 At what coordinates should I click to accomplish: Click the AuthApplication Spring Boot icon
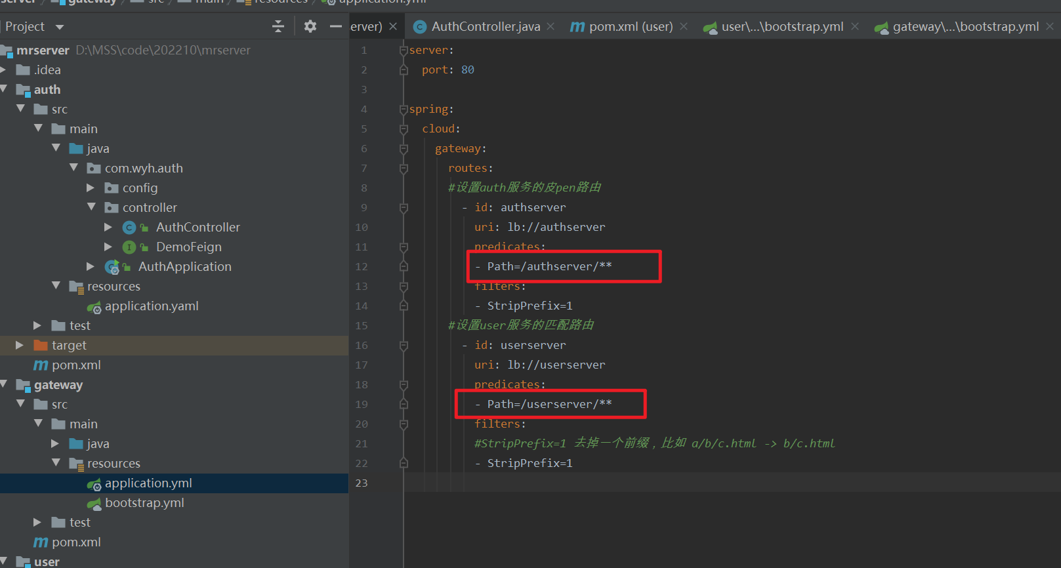112,267
